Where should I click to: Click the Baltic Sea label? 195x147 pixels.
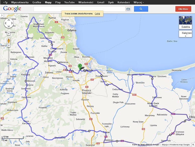[x=172, y=41]
